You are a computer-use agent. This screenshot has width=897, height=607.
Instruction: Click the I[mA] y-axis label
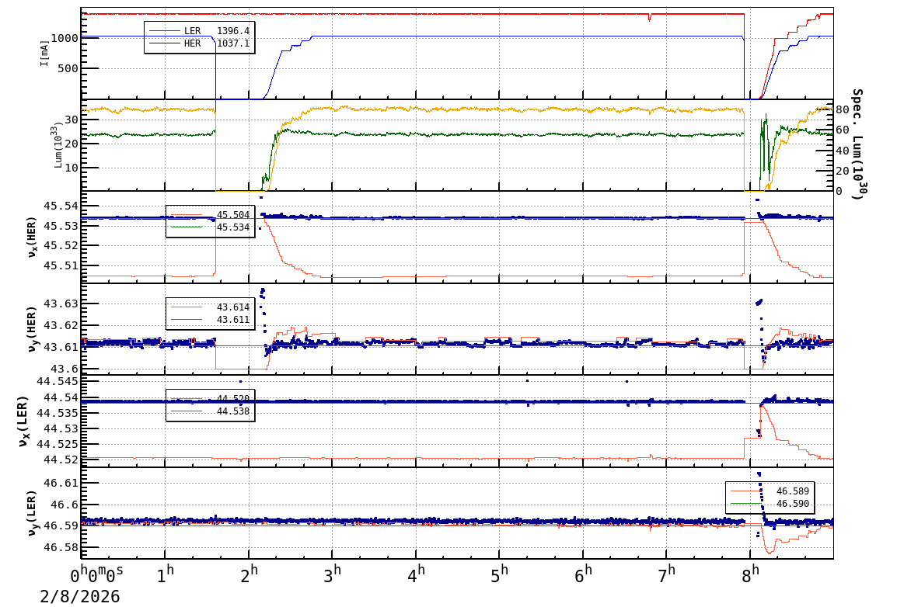44,53
